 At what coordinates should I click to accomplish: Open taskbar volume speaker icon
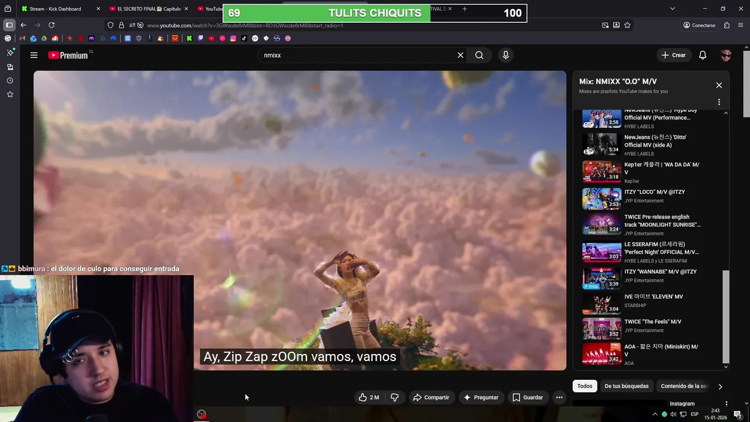673,414
